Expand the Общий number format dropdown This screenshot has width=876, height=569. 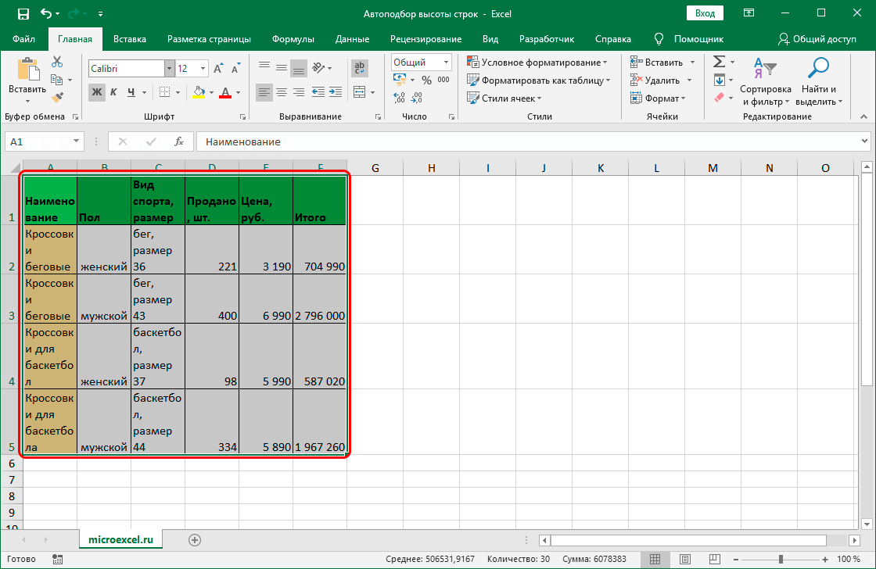[x=446, y=63]
